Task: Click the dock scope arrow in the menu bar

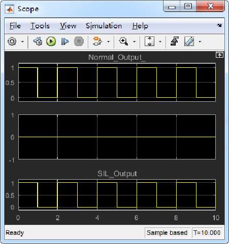Action: 219,25
